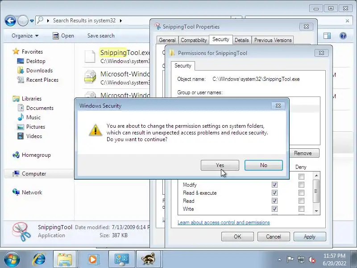Screen dimensions: 357x268
Task: Select Security tab in Permissions dialog
Action: 183,66
